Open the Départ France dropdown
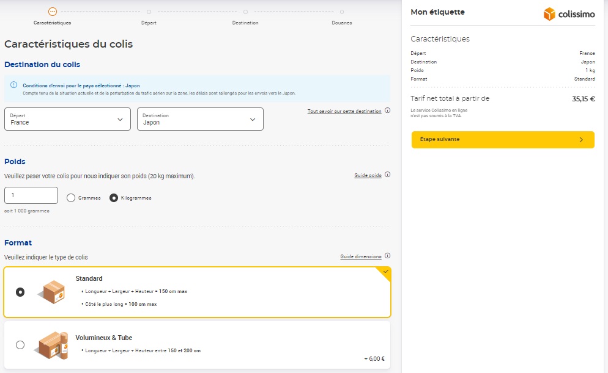The height and width of the screenshot is (373, 608). 67,119
